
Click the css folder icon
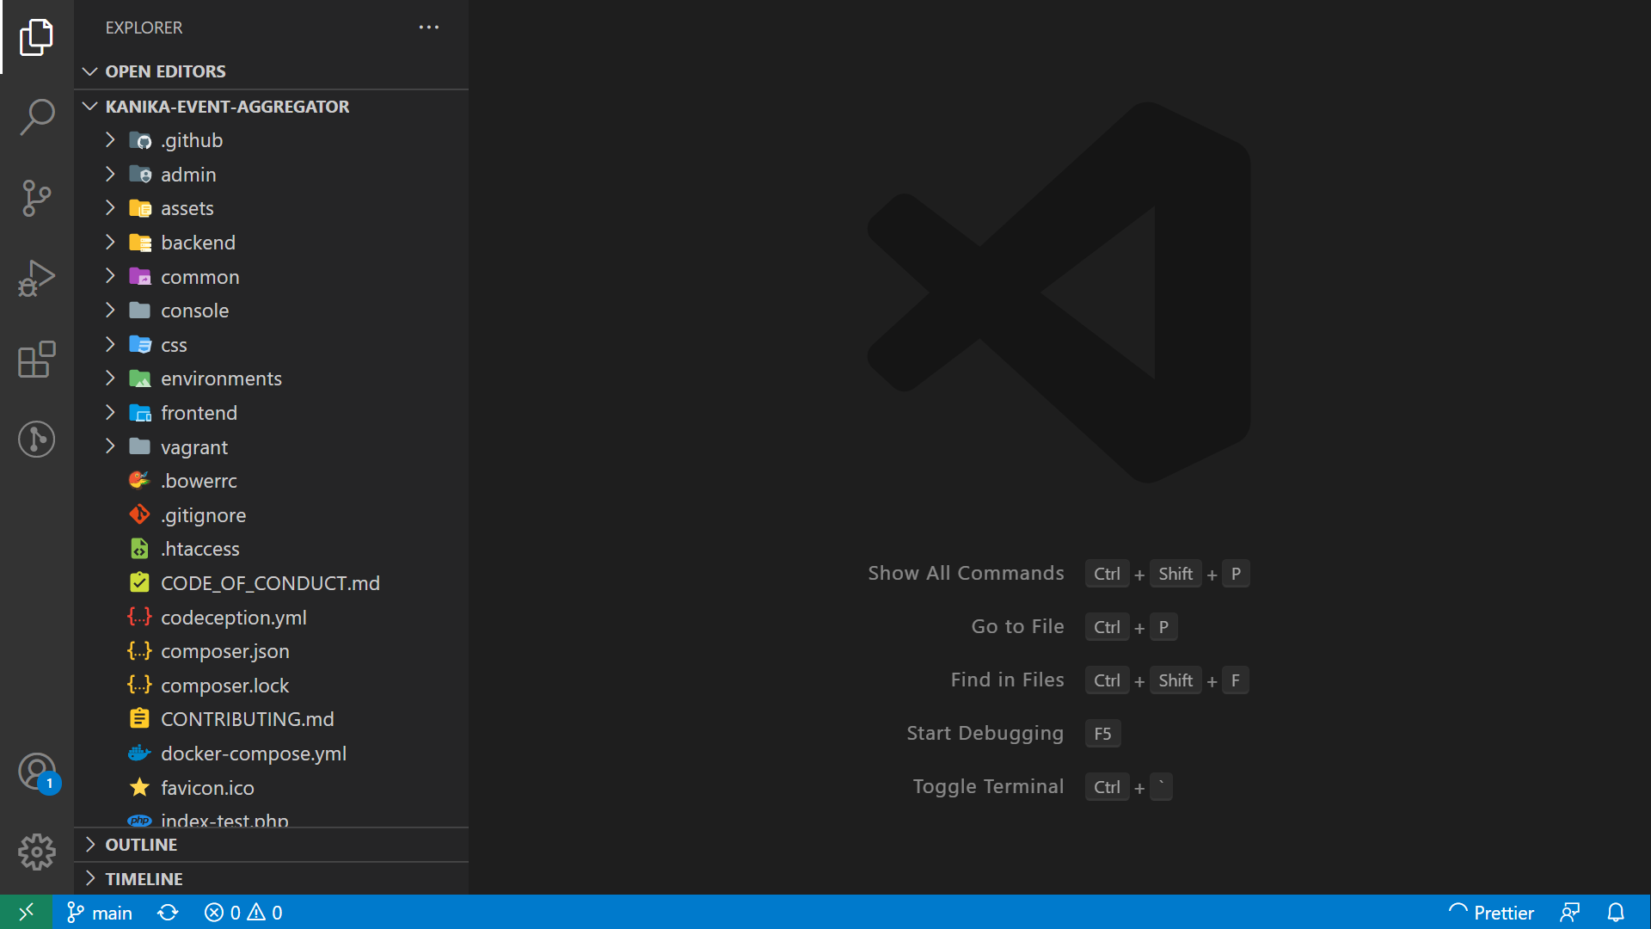(x=140, y=345)
